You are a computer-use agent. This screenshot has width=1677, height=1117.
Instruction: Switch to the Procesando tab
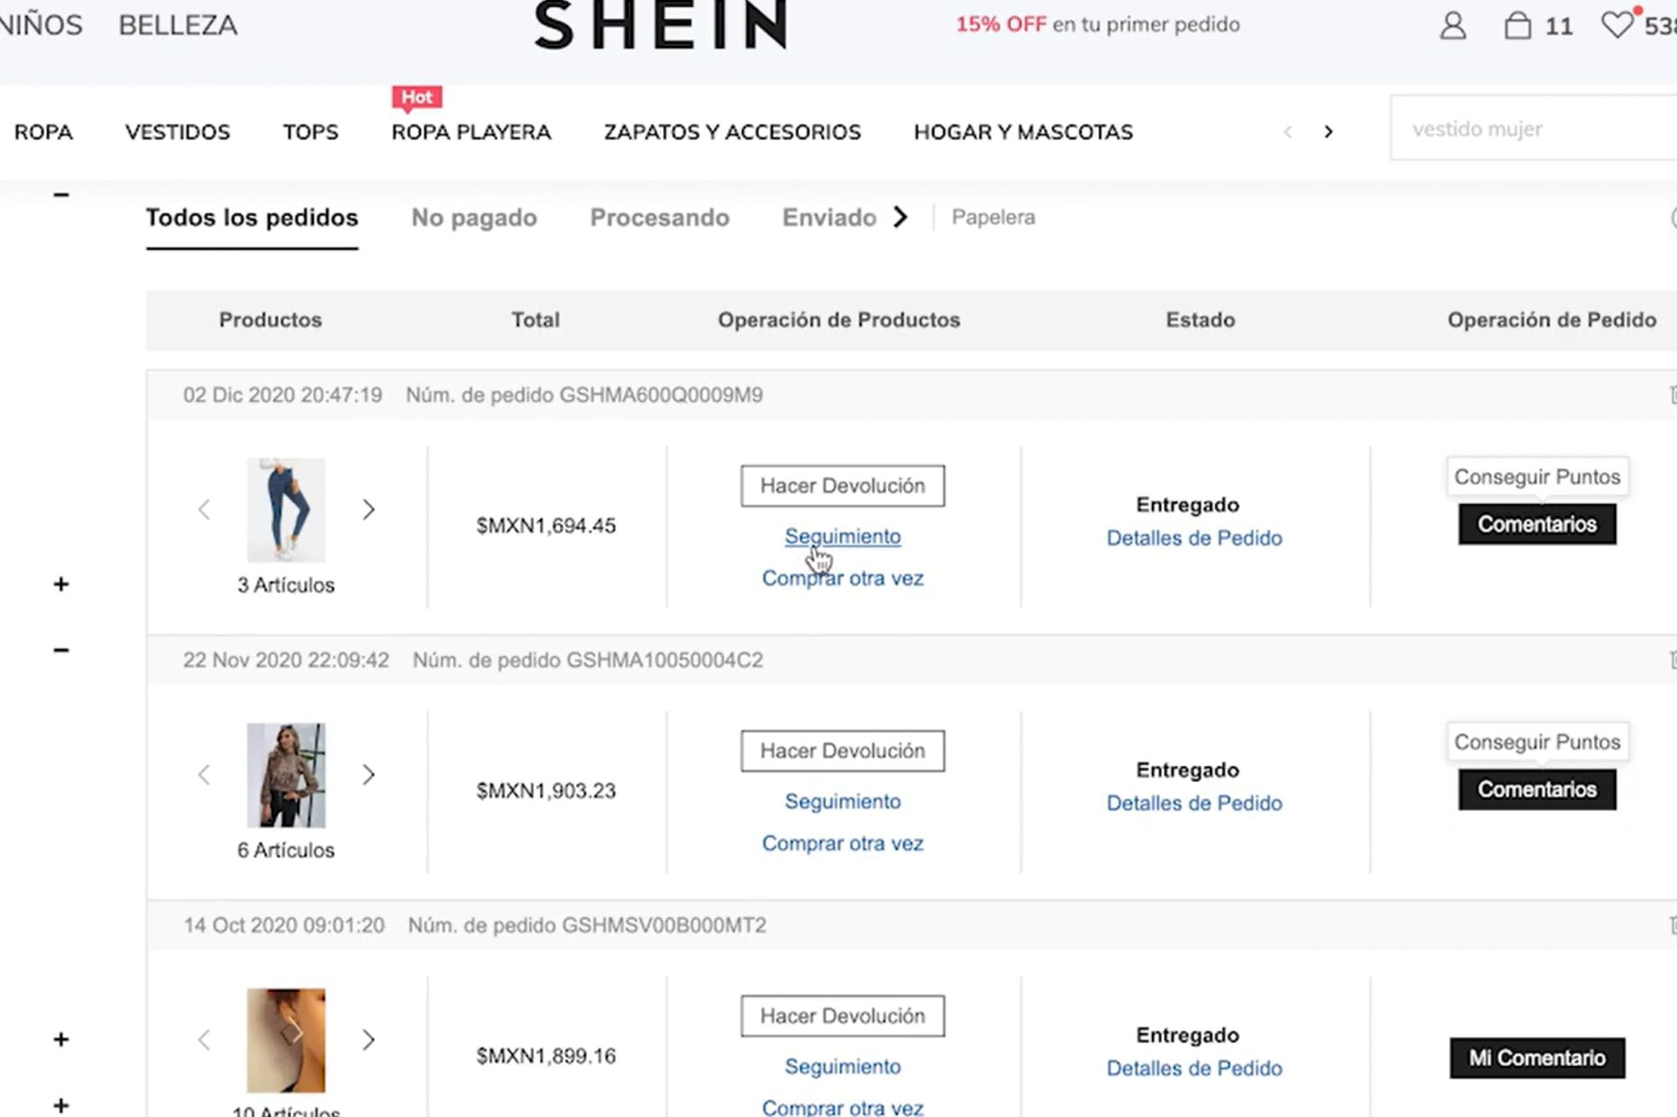tap(659, 218)
